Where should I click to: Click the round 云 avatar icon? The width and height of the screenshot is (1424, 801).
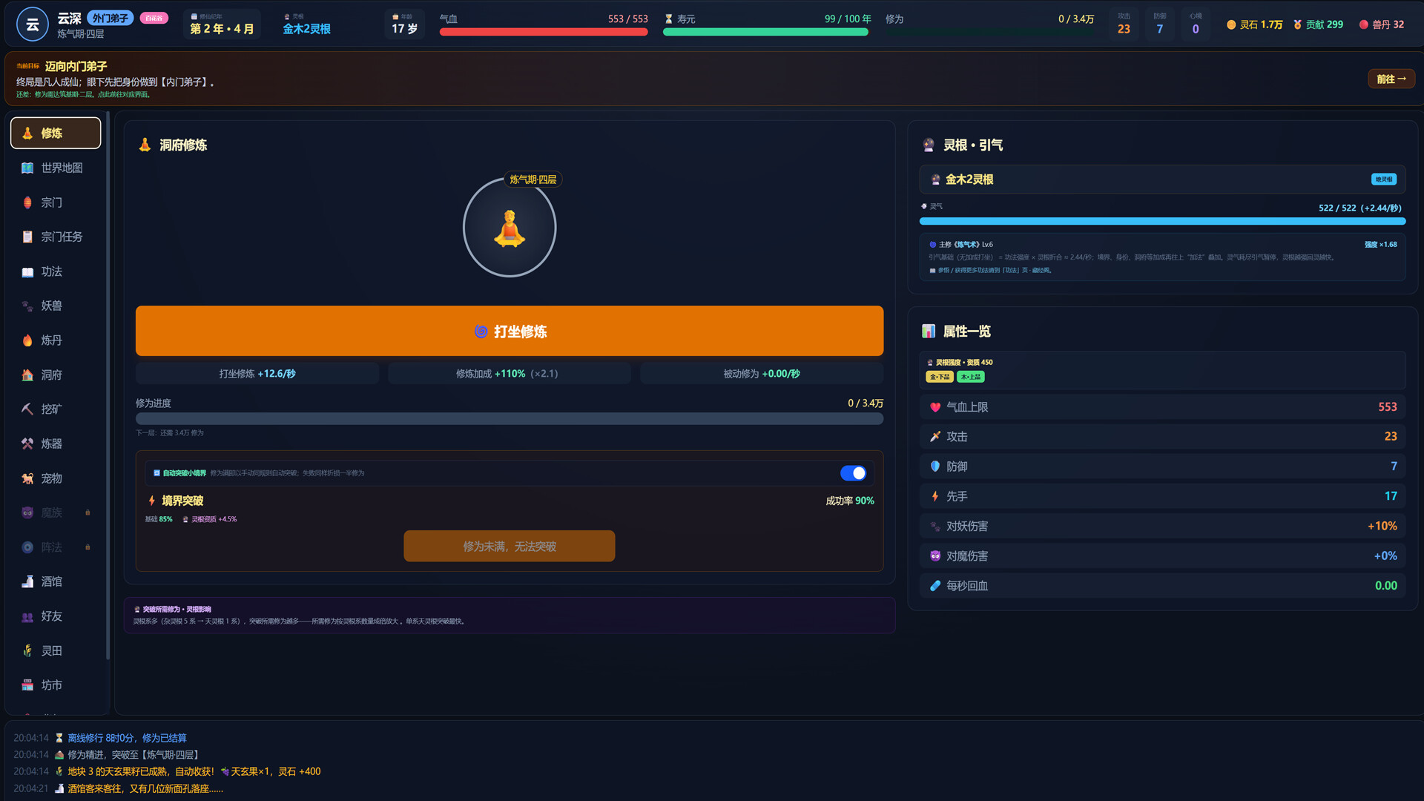33,24
